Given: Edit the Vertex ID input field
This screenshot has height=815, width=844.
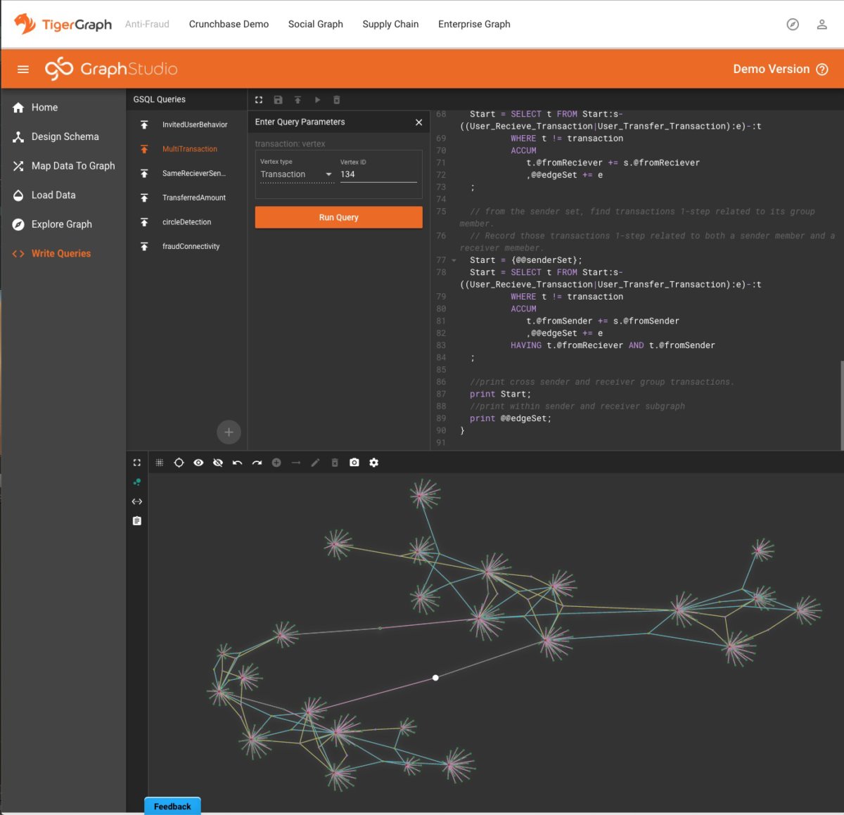Looking at the screenshot, I should click(377, 174).
